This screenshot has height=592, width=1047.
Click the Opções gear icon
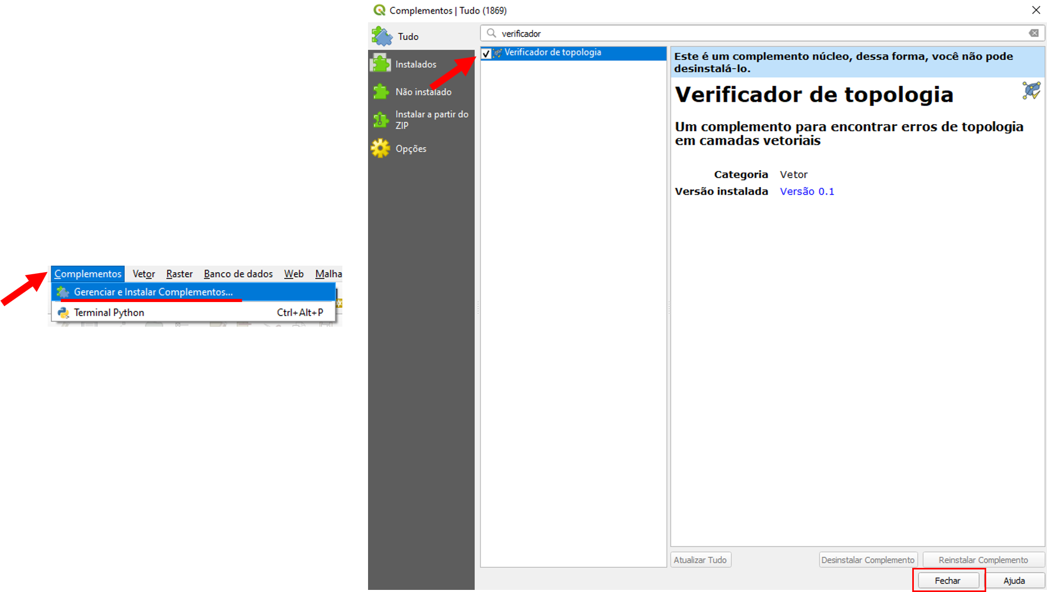tap(381, 148)
